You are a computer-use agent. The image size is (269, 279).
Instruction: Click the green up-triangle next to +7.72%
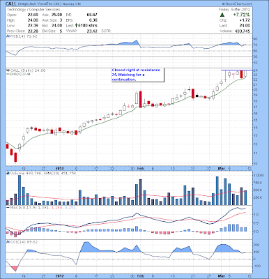pos(222,15)
